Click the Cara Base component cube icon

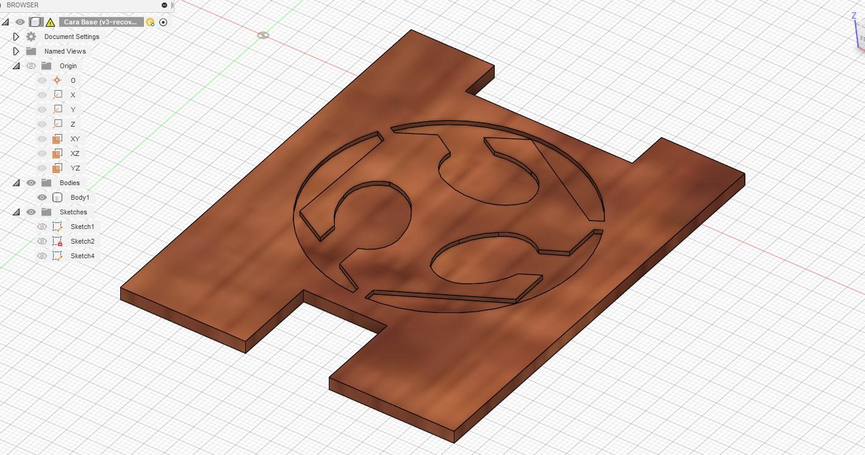click(35, 22)
